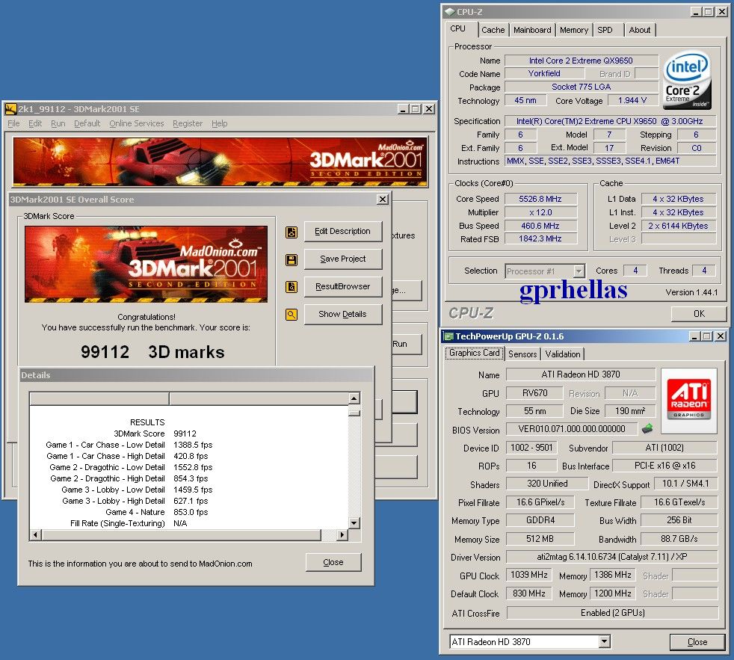734x660 pixels.
Task: Open the Edit Description button
Action: pyautogui.click(x=342, y=231)
